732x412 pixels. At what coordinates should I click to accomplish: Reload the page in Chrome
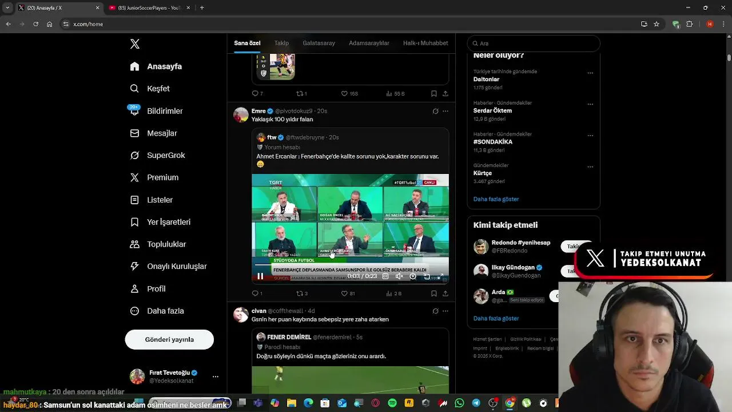click(35, 24)
